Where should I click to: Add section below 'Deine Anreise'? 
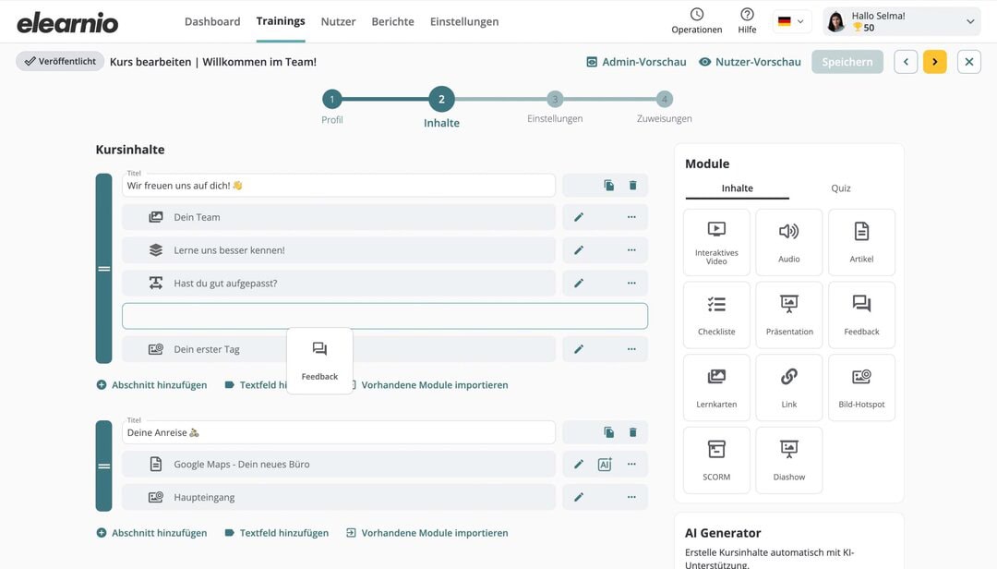pyautogui.click(x=151, y=533)
